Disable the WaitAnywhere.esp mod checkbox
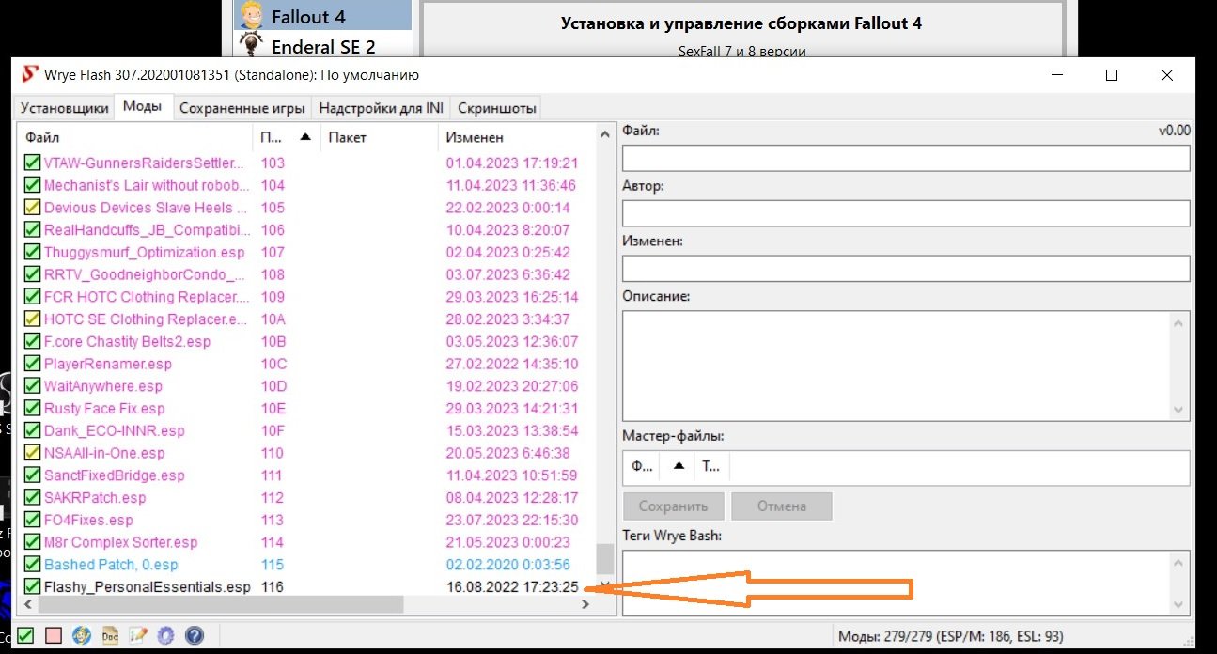This screenshot has width=1217, height=654. click(32, 386)
